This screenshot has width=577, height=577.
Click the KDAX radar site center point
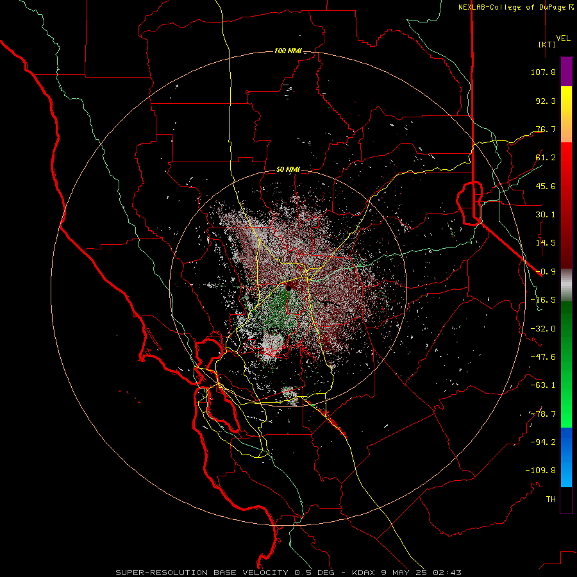(288, 288)
